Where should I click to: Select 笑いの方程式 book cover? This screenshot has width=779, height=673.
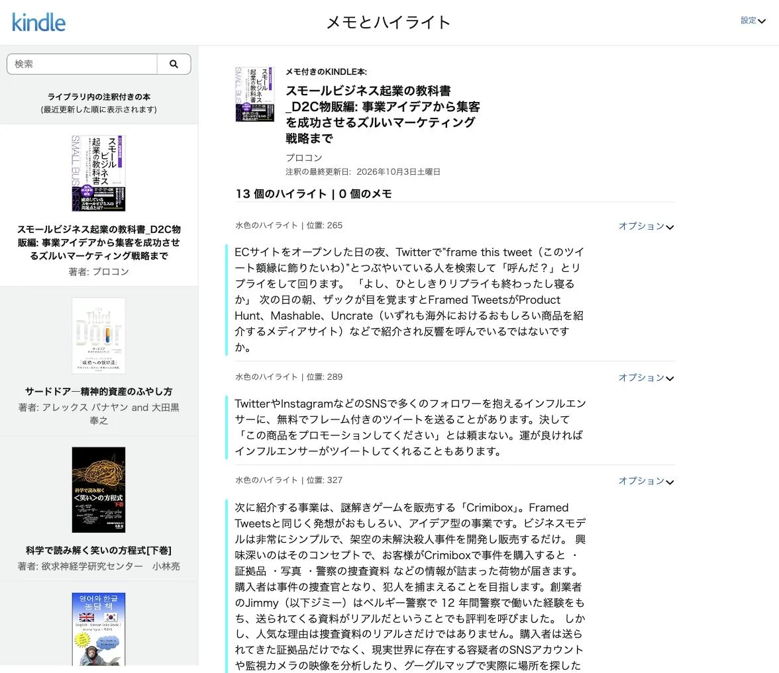(98, 490)
